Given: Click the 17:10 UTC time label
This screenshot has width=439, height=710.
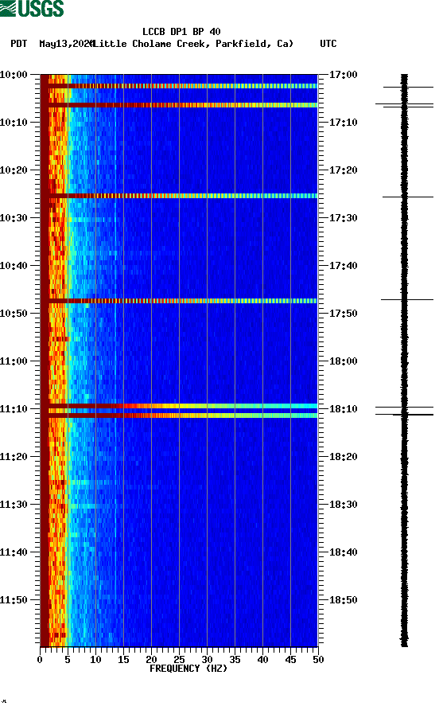Looking at the screenshot, I should (343, 123).
